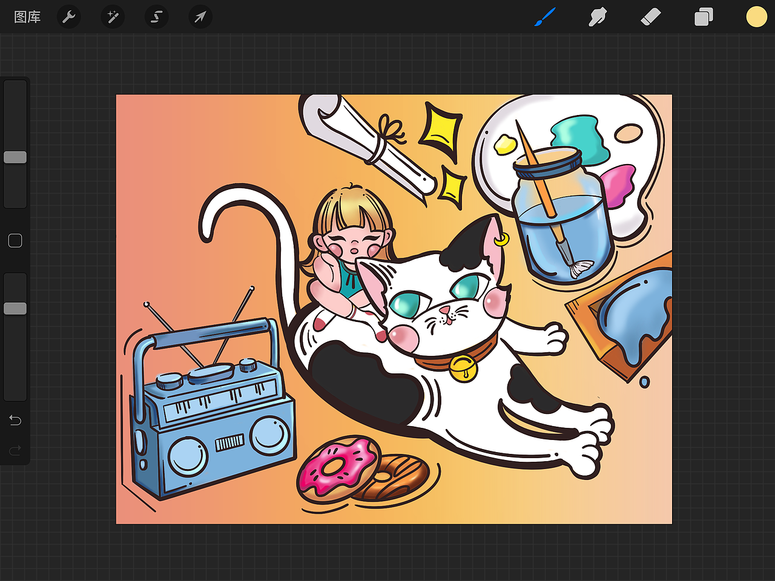This screenshot has width=775, height=581.
Task: Click the cat illustration canvas
Action: tap(394, 309)
